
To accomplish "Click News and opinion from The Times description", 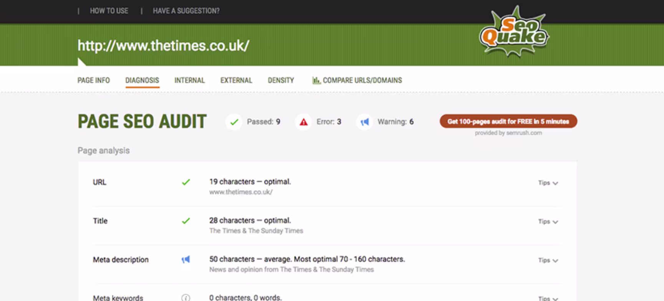I will [292, 270].
